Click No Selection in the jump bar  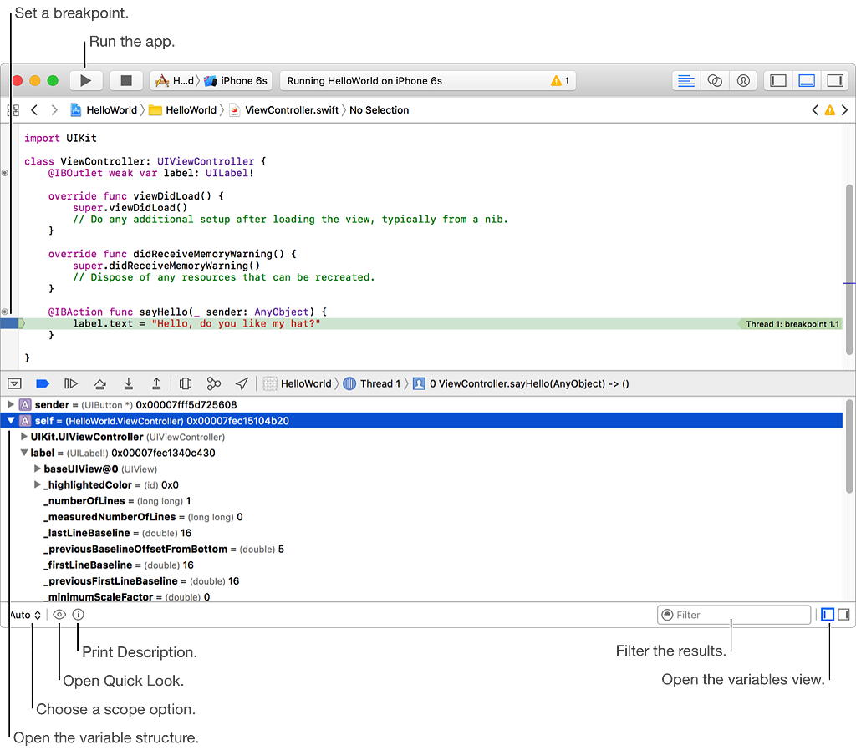[x=379, y=110]
